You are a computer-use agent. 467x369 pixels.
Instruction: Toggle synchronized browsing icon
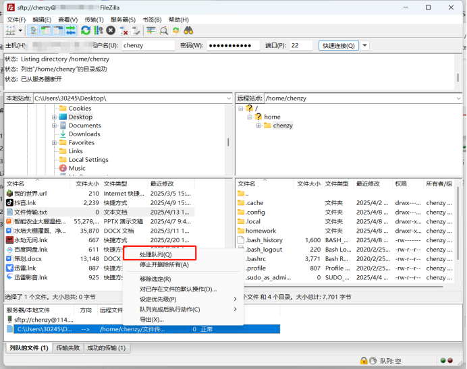tap(176, 30)
